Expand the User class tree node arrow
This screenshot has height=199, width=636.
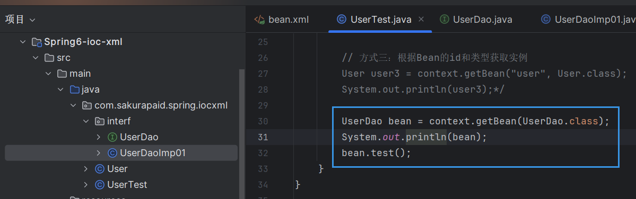(86, 169)
